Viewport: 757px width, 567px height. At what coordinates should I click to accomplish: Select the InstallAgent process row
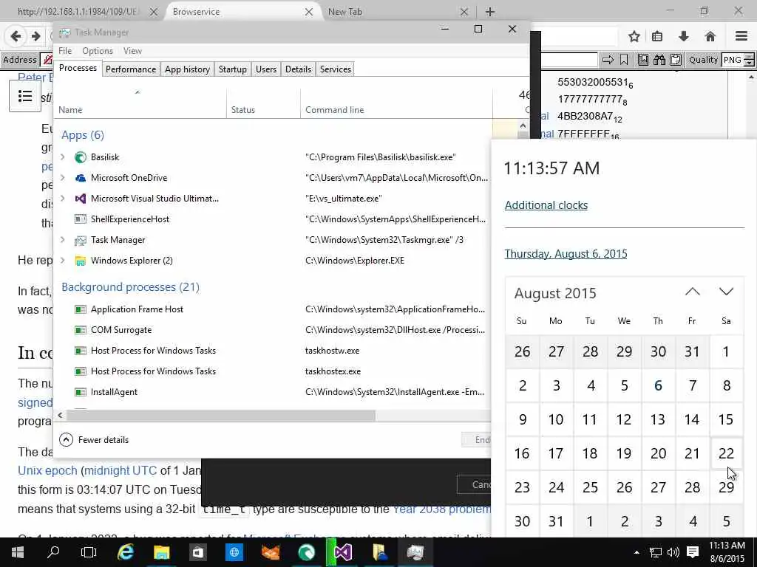click(x=273, y=392)
